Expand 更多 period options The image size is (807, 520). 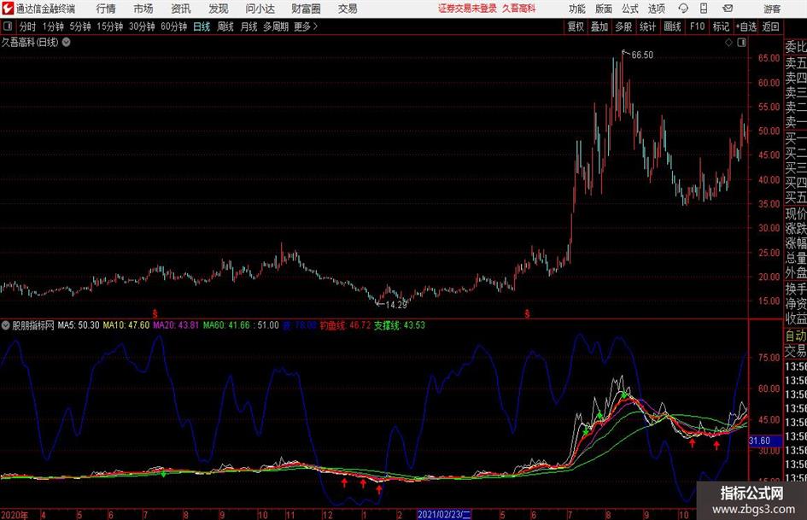(306, 26)
